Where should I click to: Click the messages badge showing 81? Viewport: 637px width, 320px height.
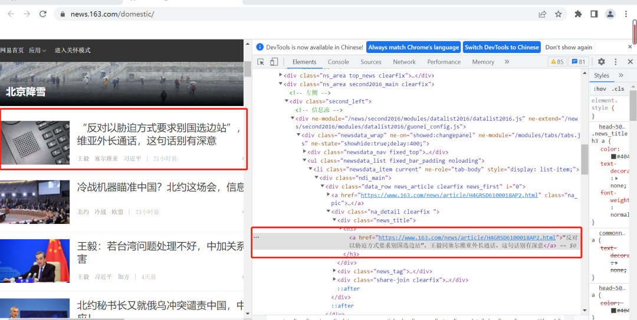coord(579,62)
